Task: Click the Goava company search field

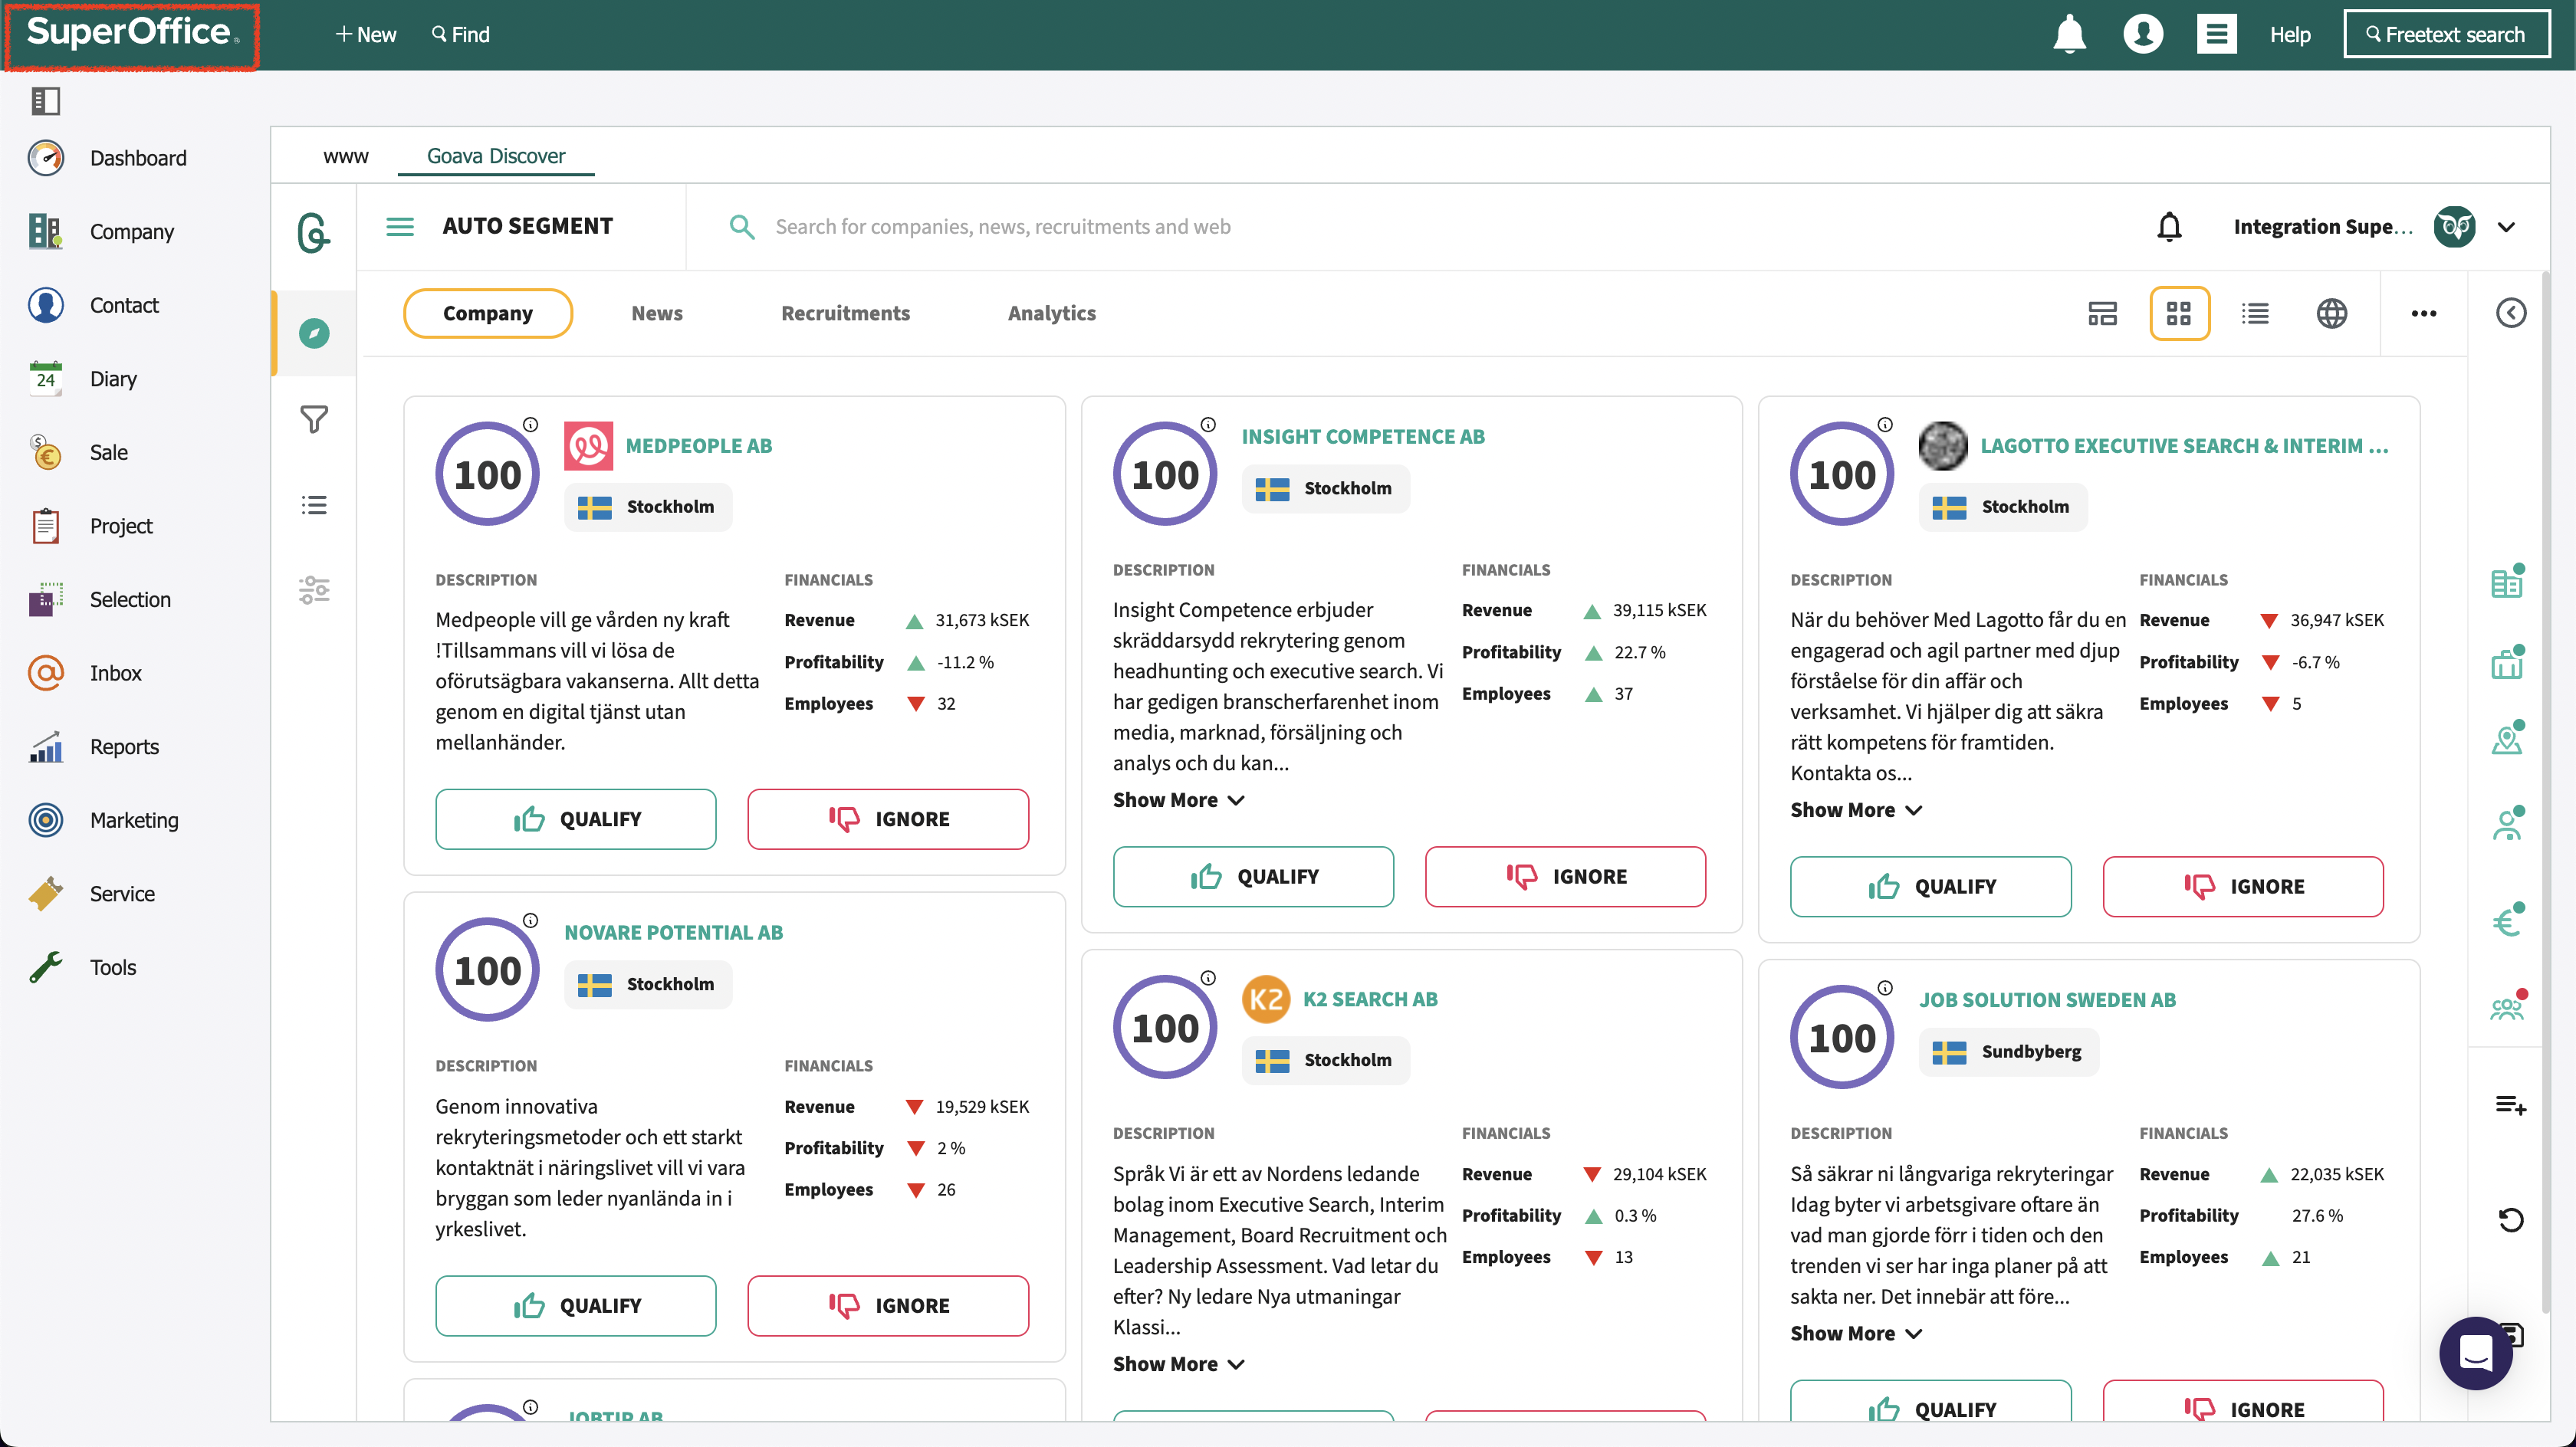Action: [x=1003, y=227]
